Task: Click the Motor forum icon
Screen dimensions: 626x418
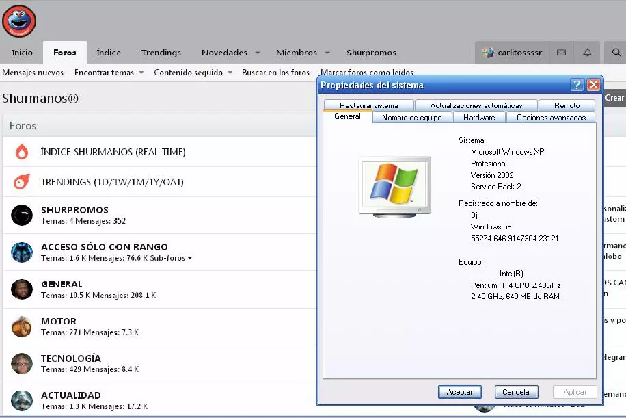Action: coord(22,326)
